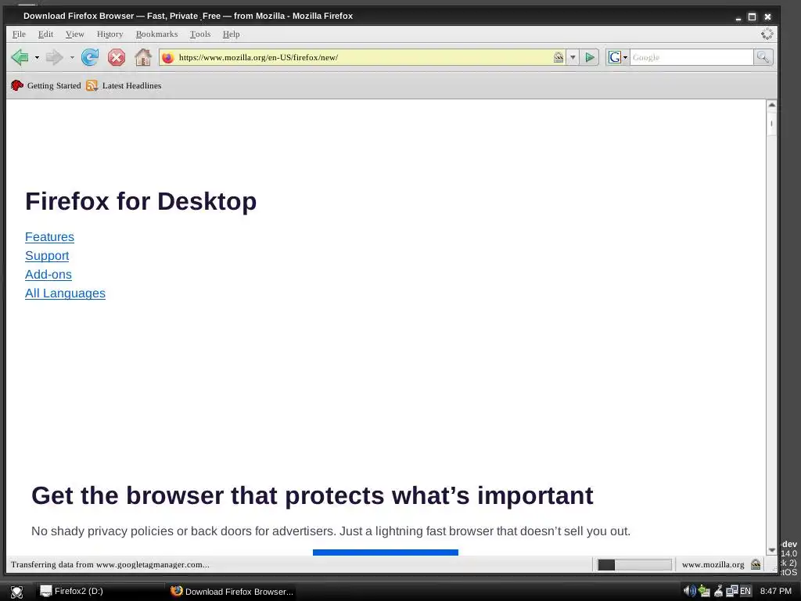Click the 'Transferring data from www.googletagmanager.com...' status text
Image resolution: width=801 pixels, height=601 pixels.
110,565
